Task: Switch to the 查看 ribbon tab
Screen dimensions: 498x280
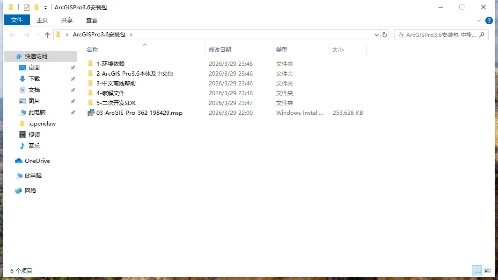Action: point(91,20)
